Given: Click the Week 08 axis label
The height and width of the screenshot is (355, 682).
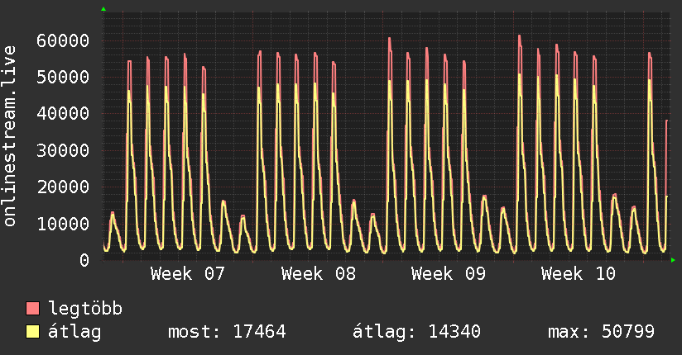Looking at the screenshot, I should point(318,274).
